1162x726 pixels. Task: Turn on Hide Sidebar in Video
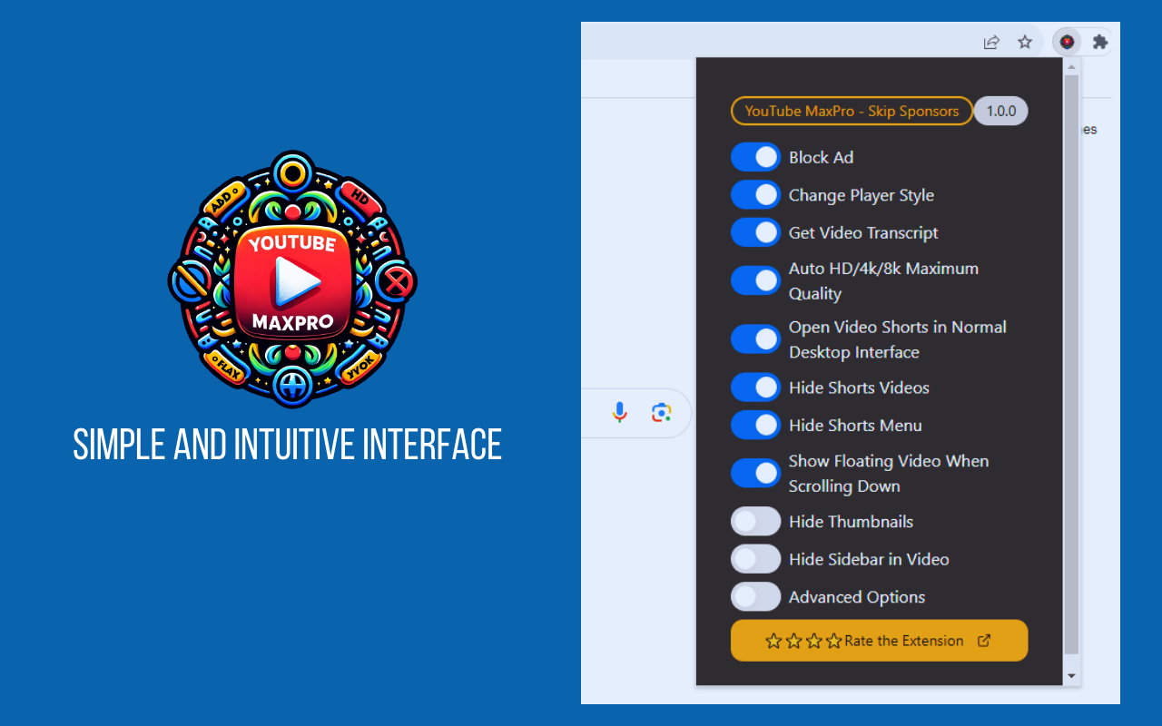coord(755,559)
